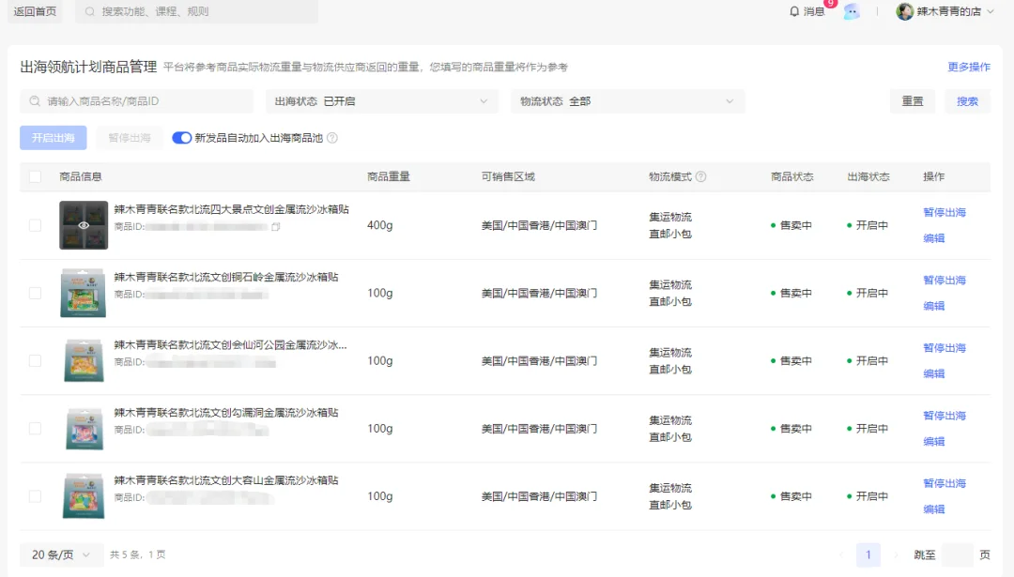The image size is (1014, 577).
Task: Select page 1 in pagination
Action: pyautogui.click(x=868, y=554)
